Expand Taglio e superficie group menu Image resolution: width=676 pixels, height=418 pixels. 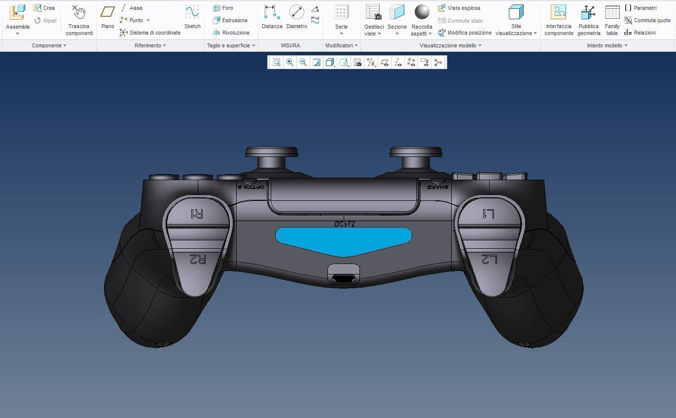(x=231, y=45)
